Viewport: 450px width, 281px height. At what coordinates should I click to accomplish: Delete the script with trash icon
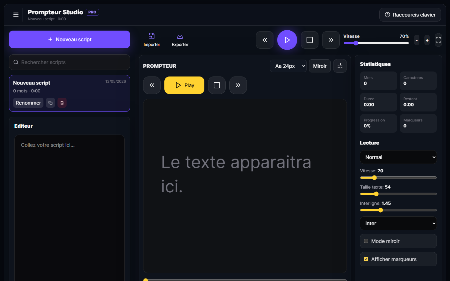[x=62, y=103]
